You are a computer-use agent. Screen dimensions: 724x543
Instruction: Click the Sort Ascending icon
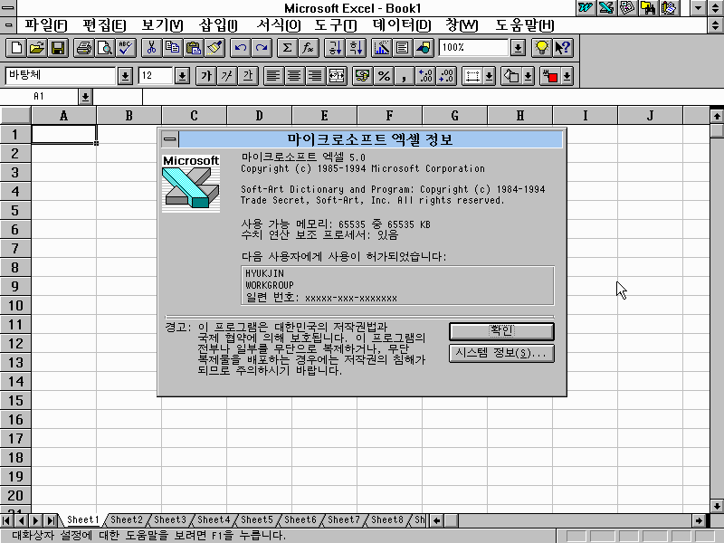334,48
